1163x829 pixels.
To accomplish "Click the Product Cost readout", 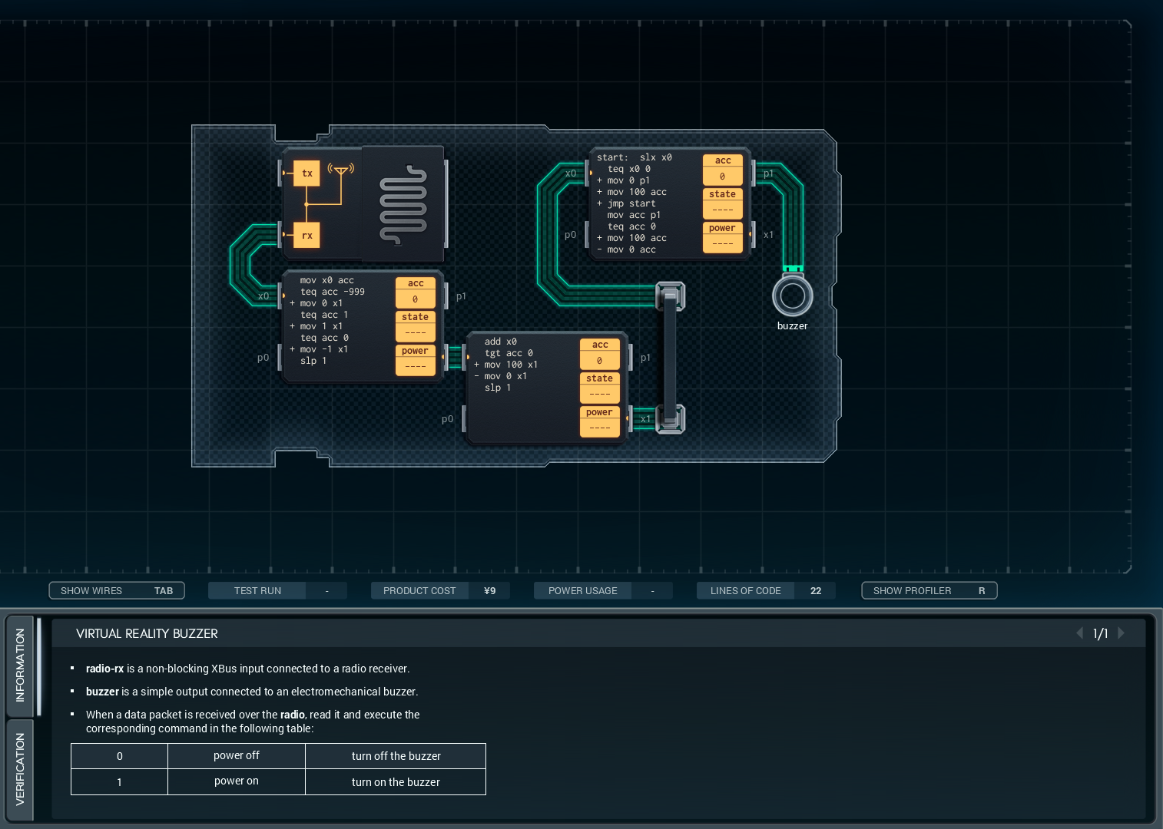I will 439,590.
